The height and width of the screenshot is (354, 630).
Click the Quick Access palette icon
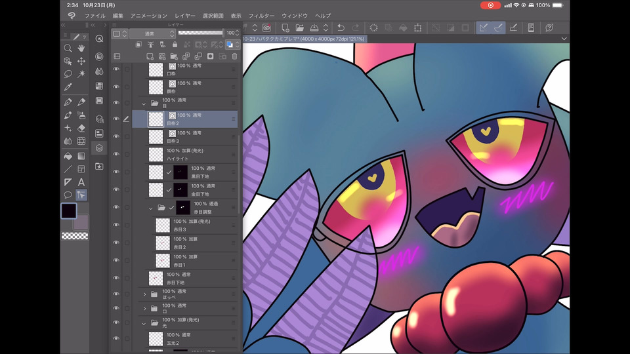coord(99,39)
